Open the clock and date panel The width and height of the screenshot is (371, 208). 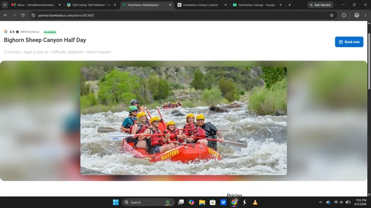[x=360, y=202]
